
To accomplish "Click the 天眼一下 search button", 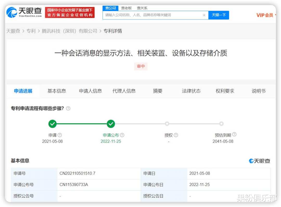I will tap(219, 15).
